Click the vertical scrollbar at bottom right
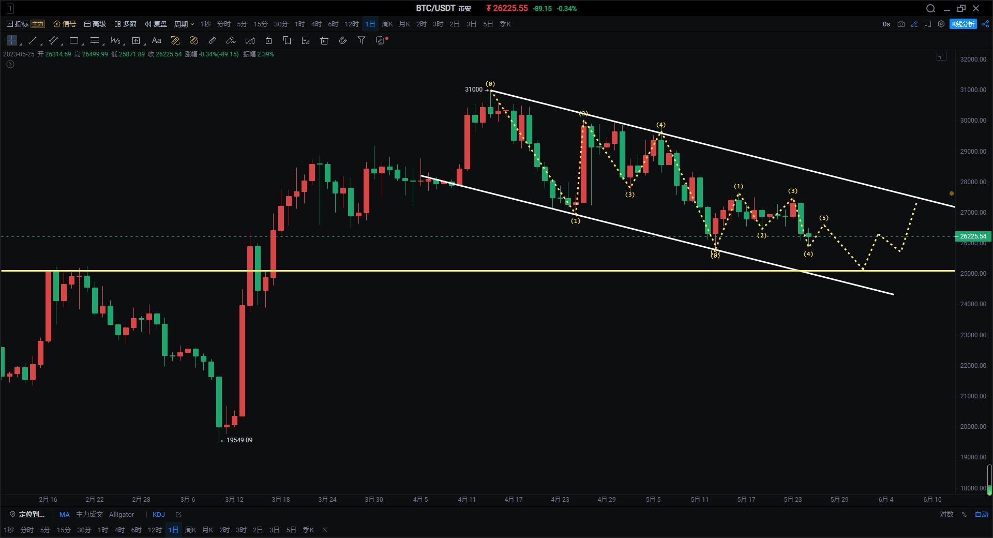The height and width of the screenshot is (538, 993). (989, 480)
